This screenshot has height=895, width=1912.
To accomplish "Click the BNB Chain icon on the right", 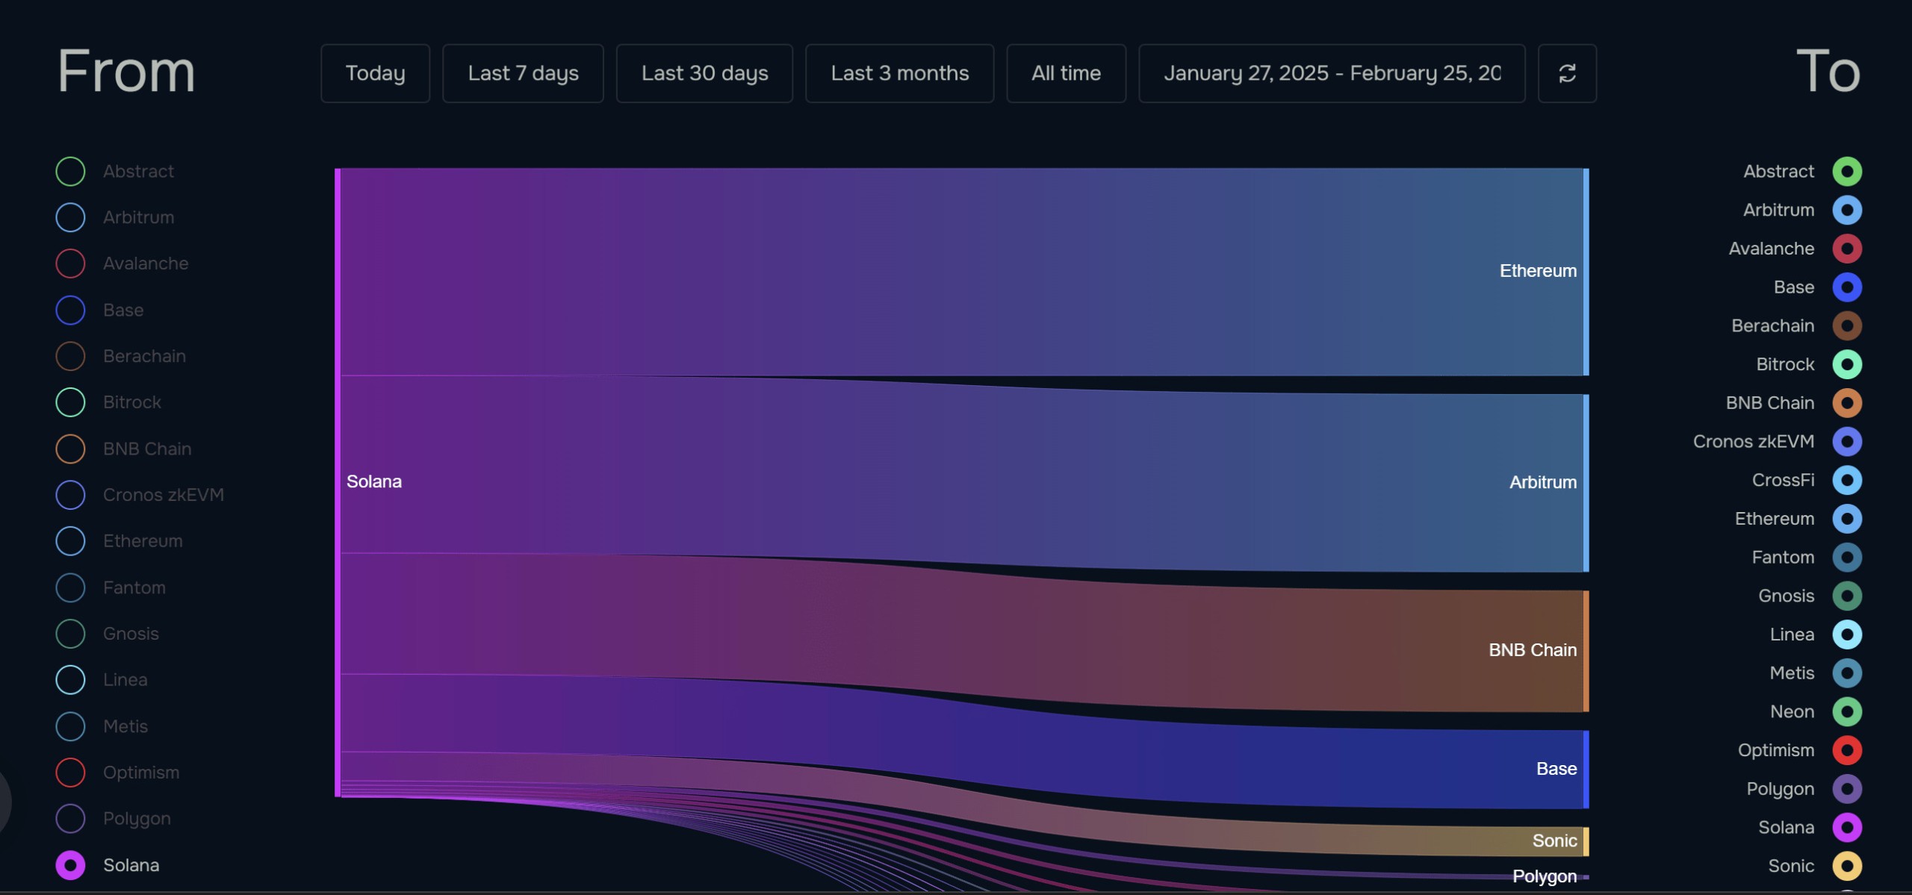I will click(x=1849, y=402).
